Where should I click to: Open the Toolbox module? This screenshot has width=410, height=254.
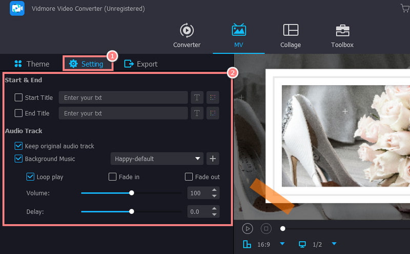tap(342, 35)
